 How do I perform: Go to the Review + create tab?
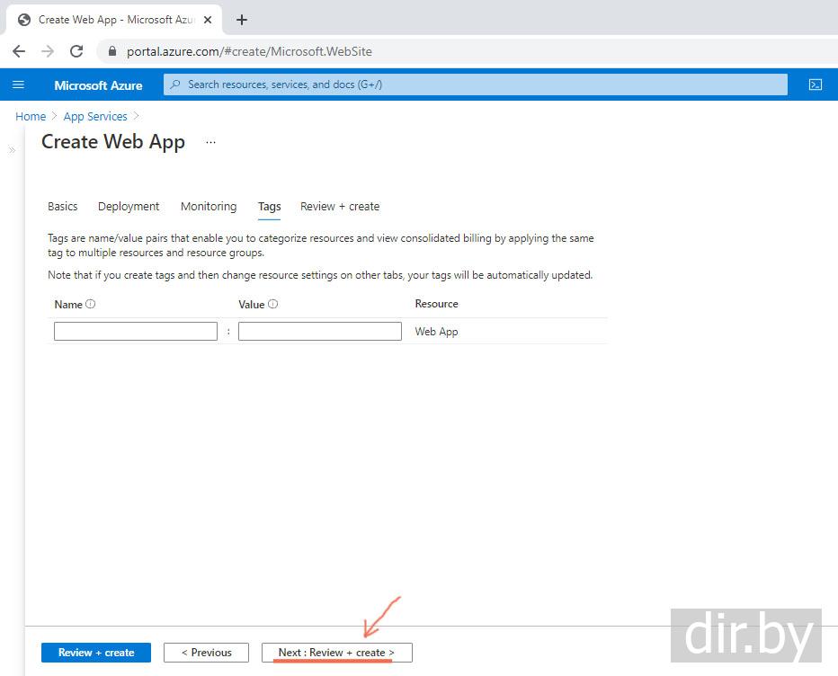[x=340, y=207]
